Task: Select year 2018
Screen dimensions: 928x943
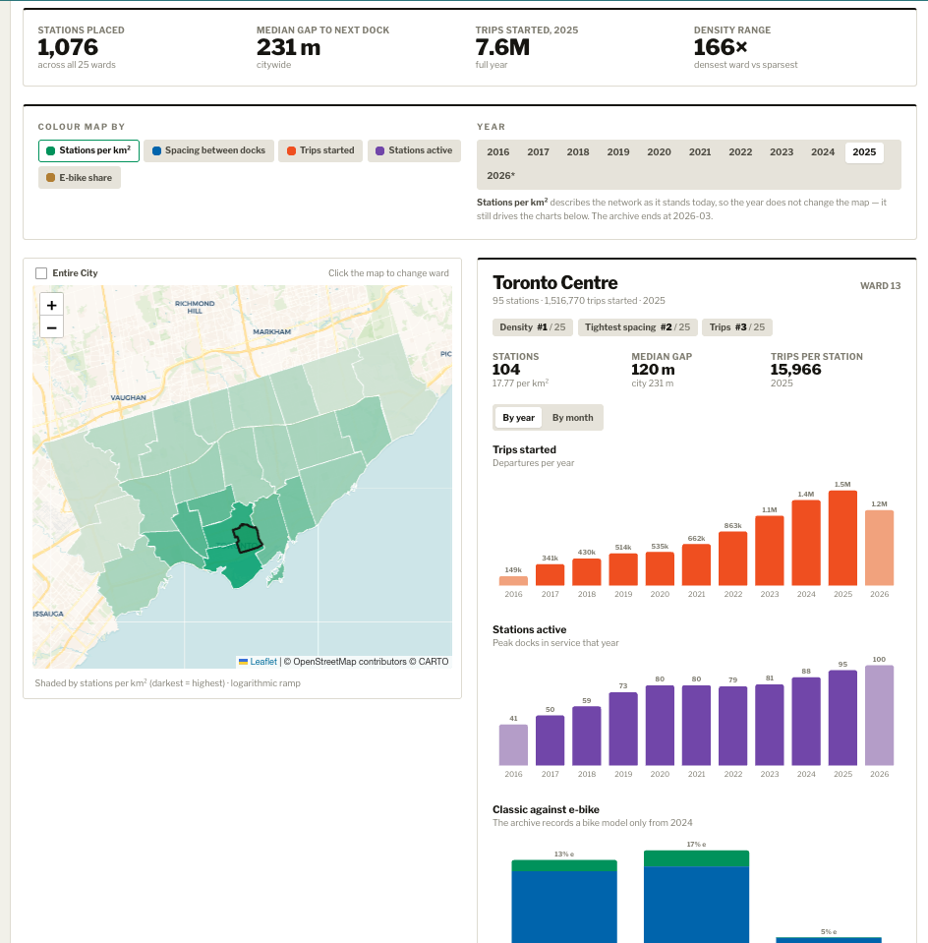Action: [x=578, y=152]
